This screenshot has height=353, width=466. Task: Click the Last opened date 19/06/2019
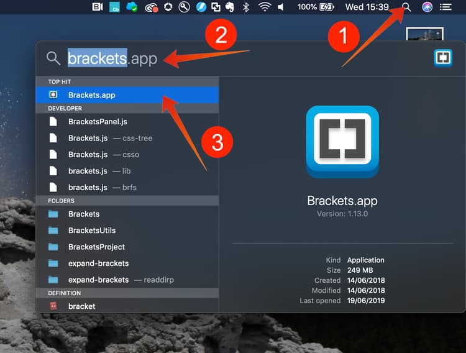[366, 301]
